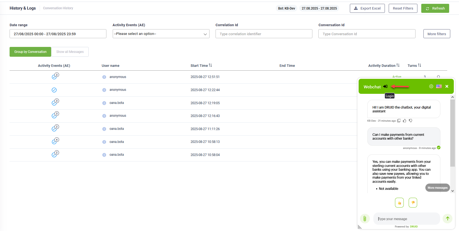
Task: Click the US flag language icon
Action: pyautogui.click(x=439, y=86)
